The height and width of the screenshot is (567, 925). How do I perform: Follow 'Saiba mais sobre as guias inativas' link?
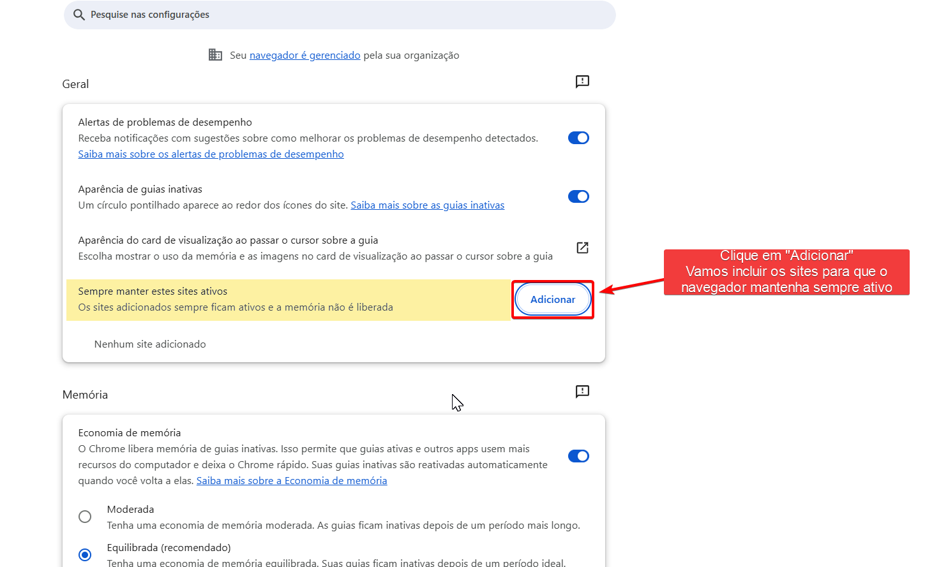pyautogui.click(x=427, y=205)
